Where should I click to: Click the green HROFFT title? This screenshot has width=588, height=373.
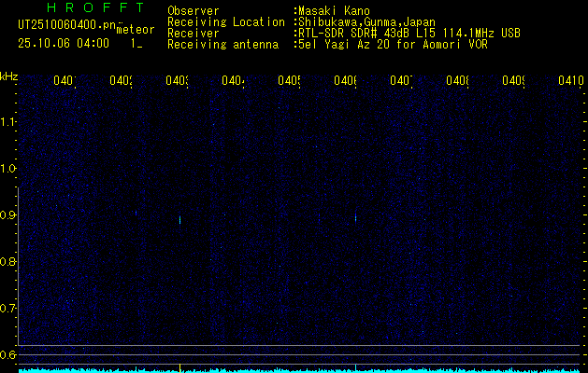[x=95, y=7]
